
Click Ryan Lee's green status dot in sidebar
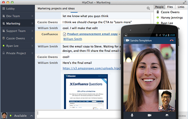point(4,46)
